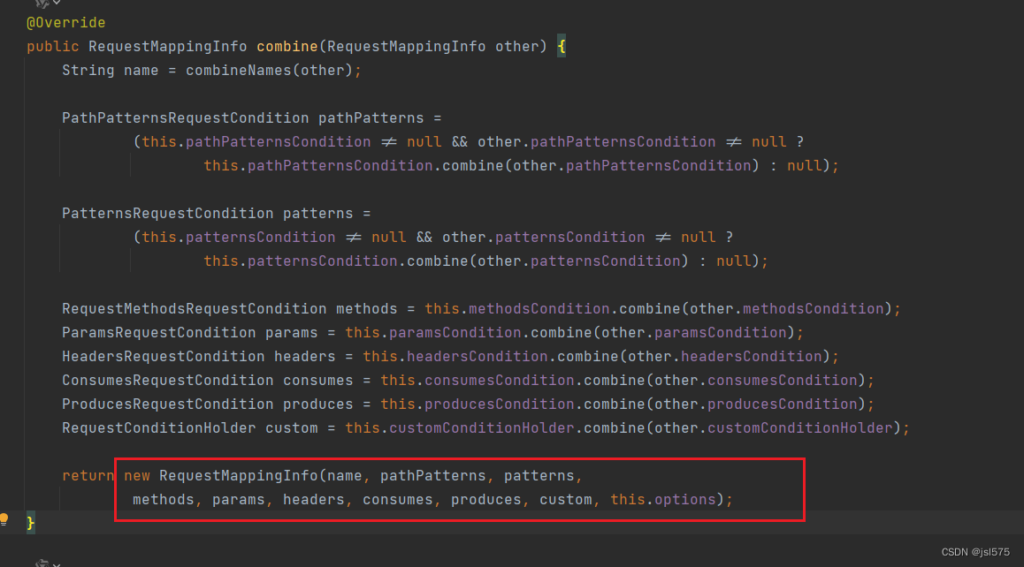Click the gray icon at bottom-left corner
1024x567 pixels.
(42, 561)
